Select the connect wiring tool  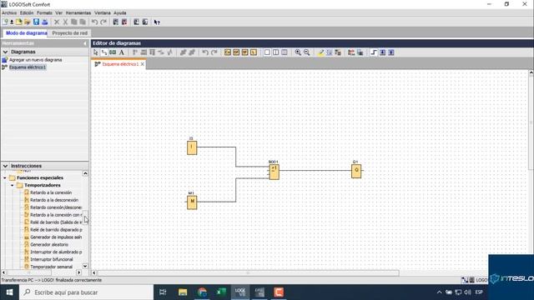(103, 52)
